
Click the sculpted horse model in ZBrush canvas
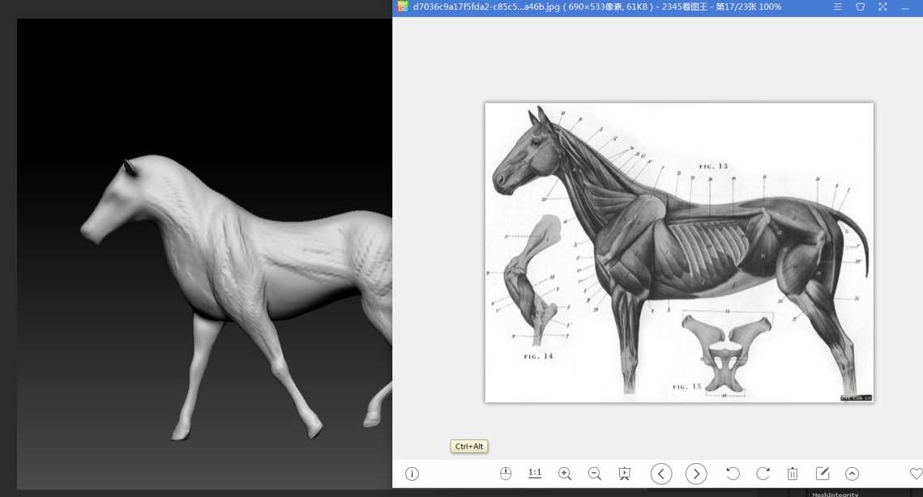pos(236,297)
